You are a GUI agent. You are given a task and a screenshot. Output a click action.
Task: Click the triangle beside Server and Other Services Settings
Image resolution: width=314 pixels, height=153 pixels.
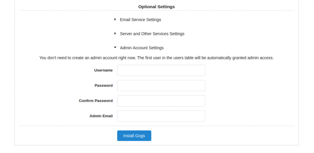click(x=115, y=33)
